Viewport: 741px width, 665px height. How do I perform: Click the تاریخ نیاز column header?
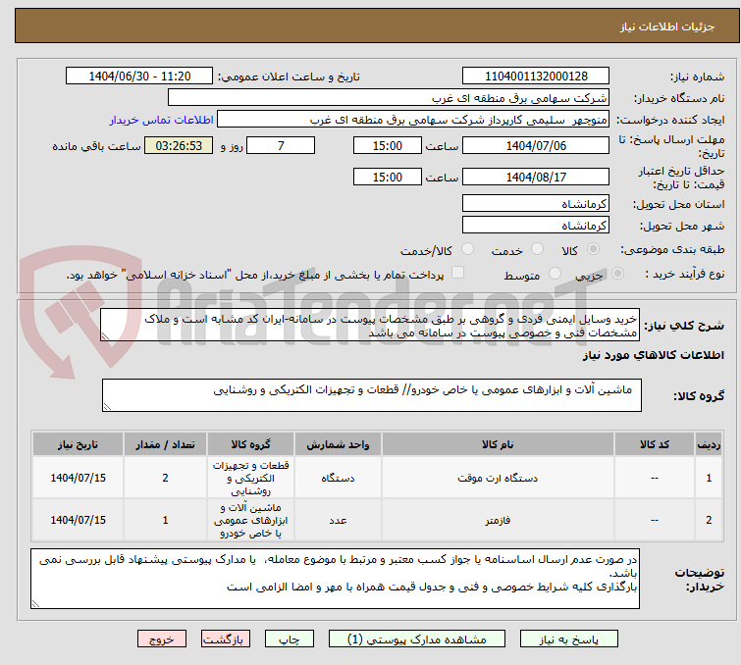point(78,444)
